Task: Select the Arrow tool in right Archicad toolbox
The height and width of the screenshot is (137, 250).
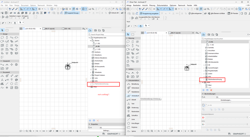Action: (x=128, y=34)
